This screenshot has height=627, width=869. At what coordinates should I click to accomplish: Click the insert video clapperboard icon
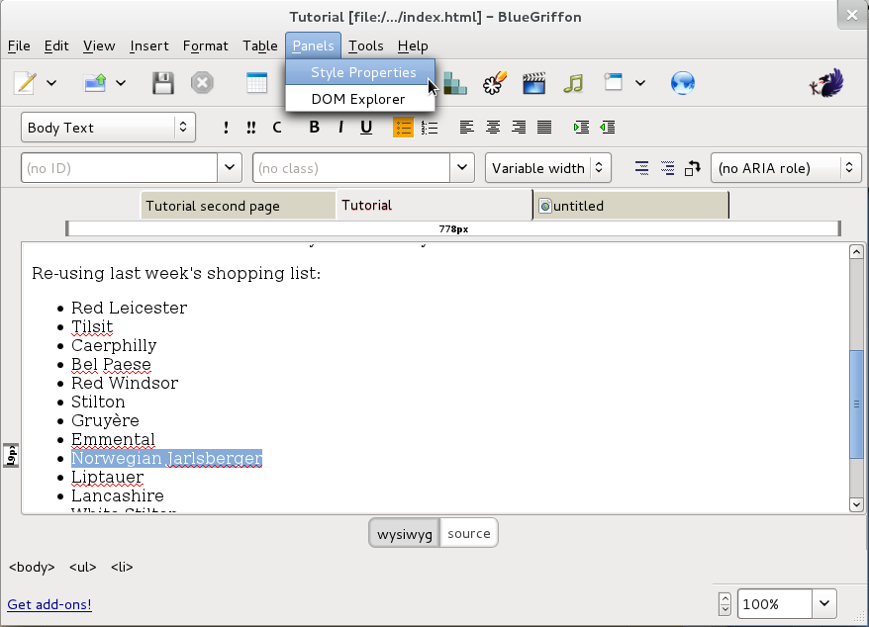pyautogui.click(x=534, y=83)
